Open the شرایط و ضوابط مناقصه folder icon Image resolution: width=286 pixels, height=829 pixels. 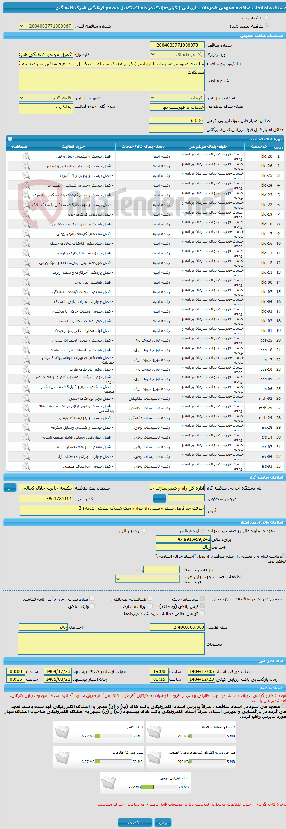[x=154, y=732]
